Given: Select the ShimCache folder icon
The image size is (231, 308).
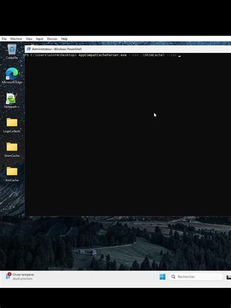Looking at the screenshot, I should [x=12, y=150].
